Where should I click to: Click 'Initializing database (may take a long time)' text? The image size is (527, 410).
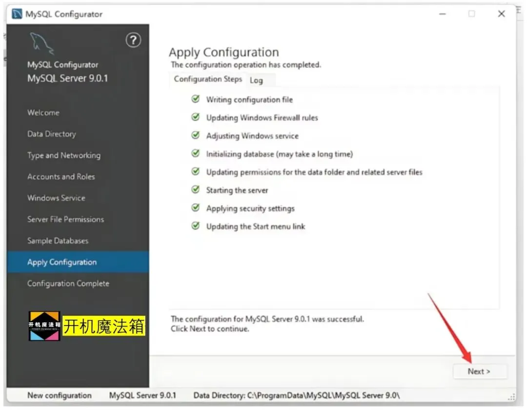(x=280, y=154)
